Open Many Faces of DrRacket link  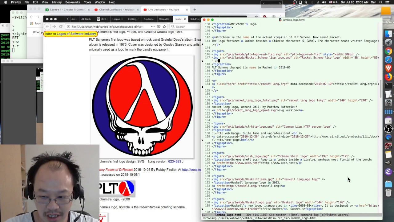(116, 170)
